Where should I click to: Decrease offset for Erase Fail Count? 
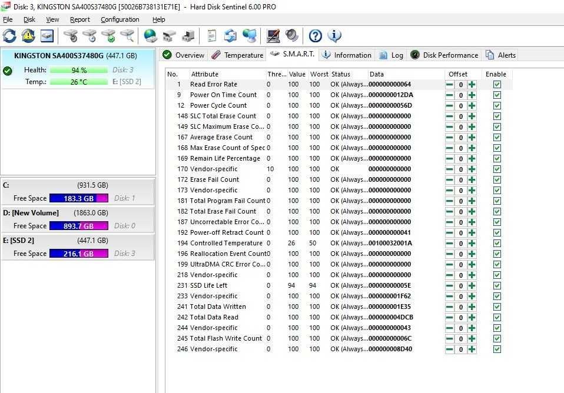[x=450, y=180]
